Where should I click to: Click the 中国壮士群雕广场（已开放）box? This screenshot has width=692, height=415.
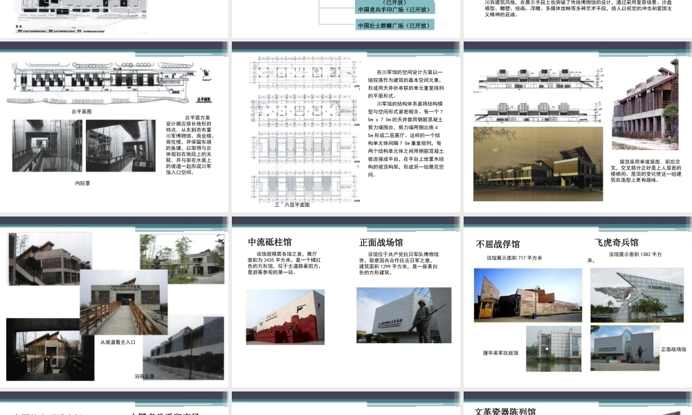(x=394, y=25)
